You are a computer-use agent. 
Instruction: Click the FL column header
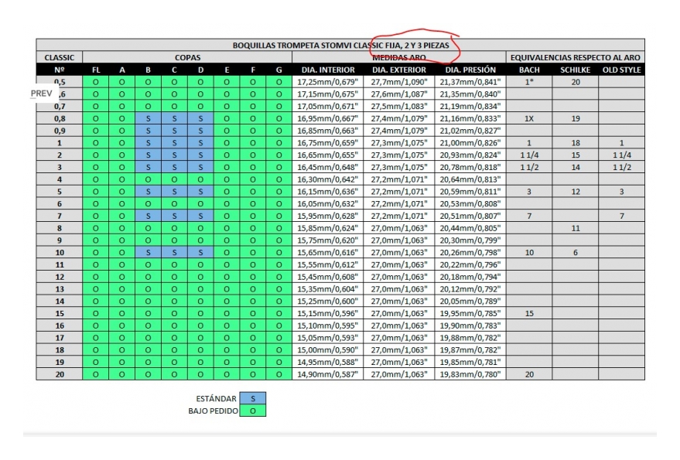click(x=96, y=70)
